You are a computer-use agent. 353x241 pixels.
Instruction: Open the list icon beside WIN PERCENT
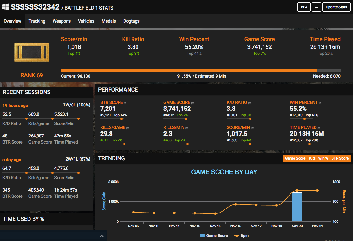point(320,103)
